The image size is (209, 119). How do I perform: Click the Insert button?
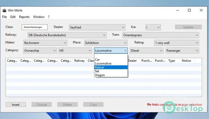pyautogui.click(x=16, y=104)
